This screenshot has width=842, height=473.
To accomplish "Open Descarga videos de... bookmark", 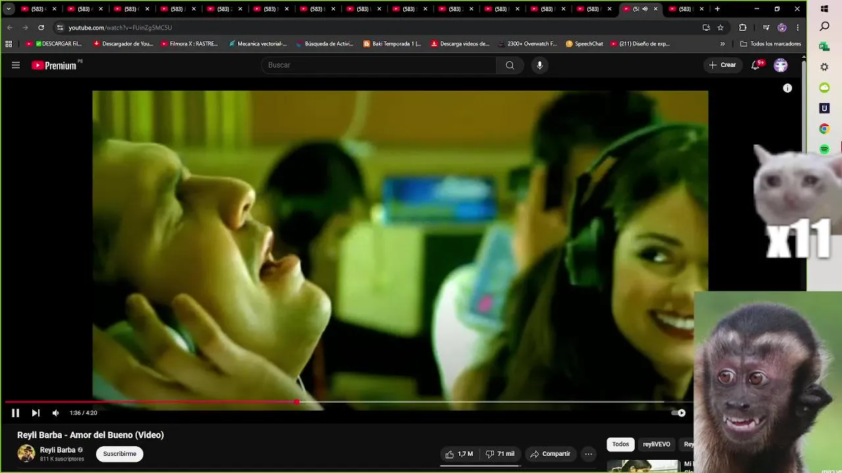I will tap(460, 44).
